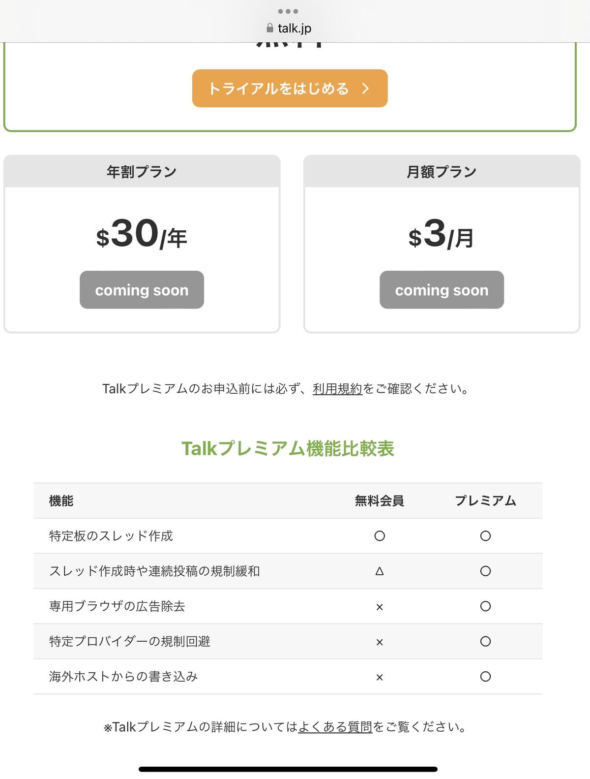
Task: Tap the lock icon beside talk.jp
Action: pos(269,28)
